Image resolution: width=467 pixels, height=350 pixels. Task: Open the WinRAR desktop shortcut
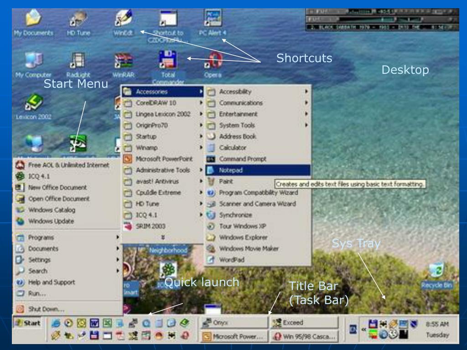tap(123, 65)
